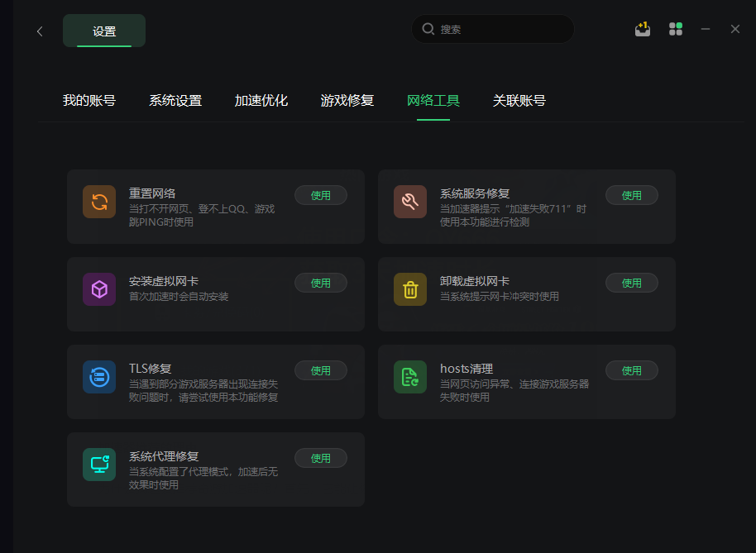Click the blue TLS修复 icon
This screenshot has height=553, width=756.
[x=99, y=377]
